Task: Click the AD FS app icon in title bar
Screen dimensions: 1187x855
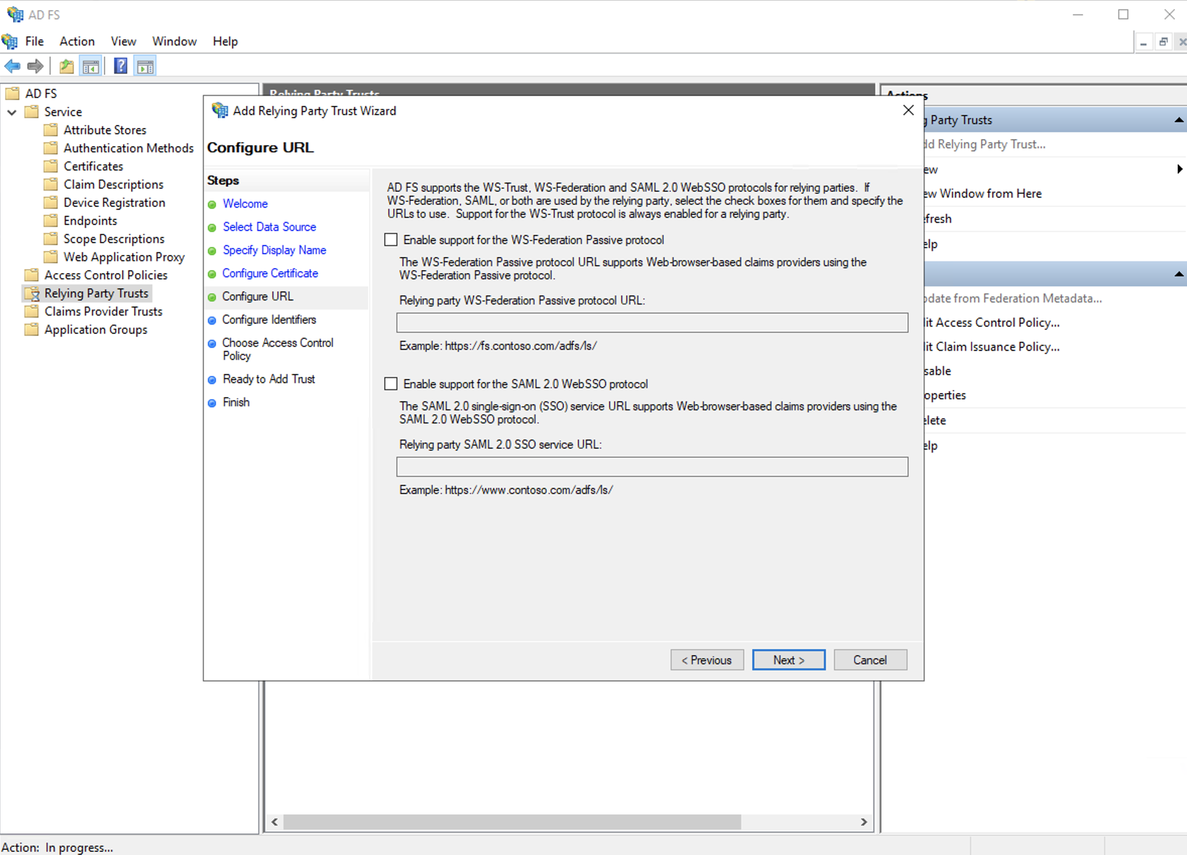Action: [15, 14]
